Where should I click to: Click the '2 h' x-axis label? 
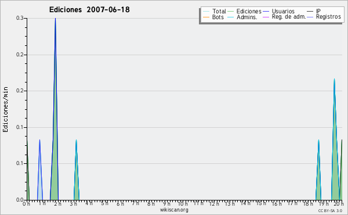click(x=57, y=203)
